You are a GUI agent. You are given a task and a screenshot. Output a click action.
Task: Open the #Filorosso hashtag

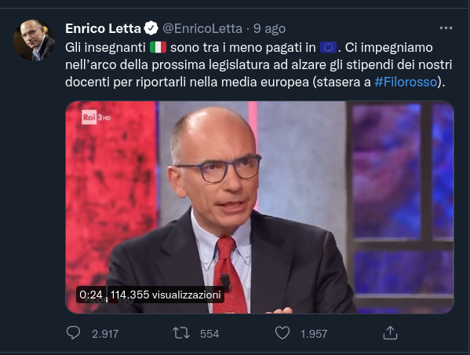coord(406,82)
